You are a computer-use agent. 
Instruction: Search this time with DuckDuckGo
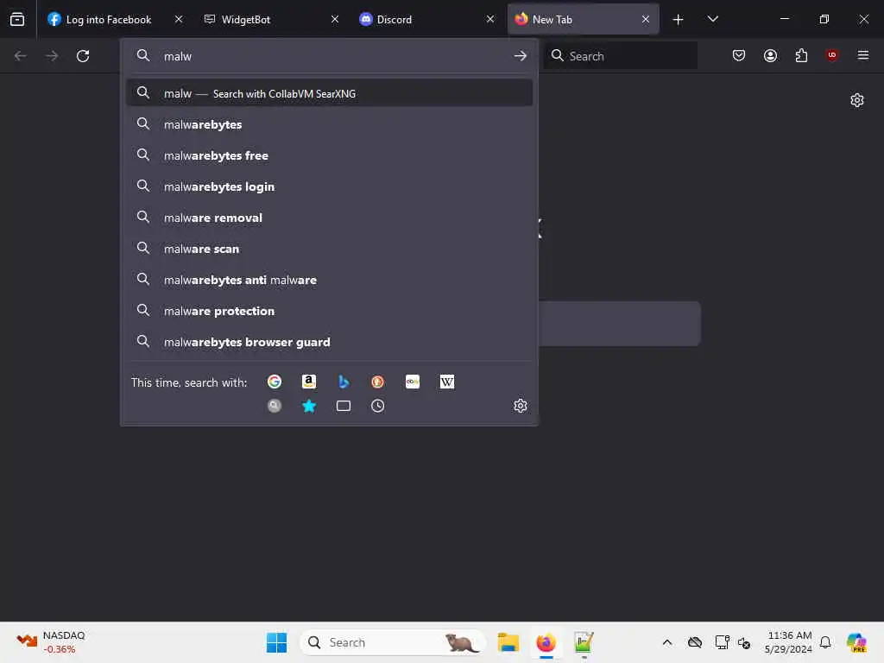click(378, 382)
